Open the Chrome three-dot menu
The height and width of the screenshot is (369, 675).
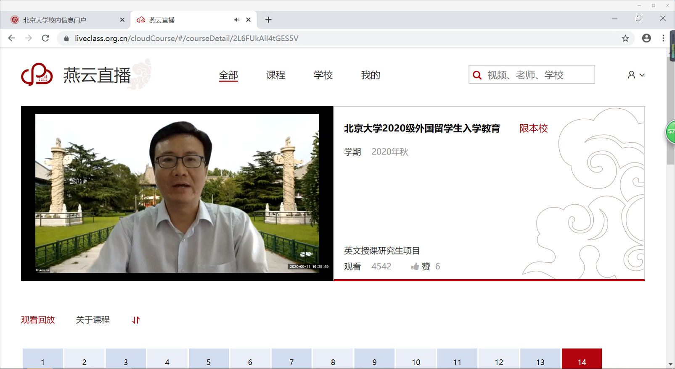tap(663, 38)
